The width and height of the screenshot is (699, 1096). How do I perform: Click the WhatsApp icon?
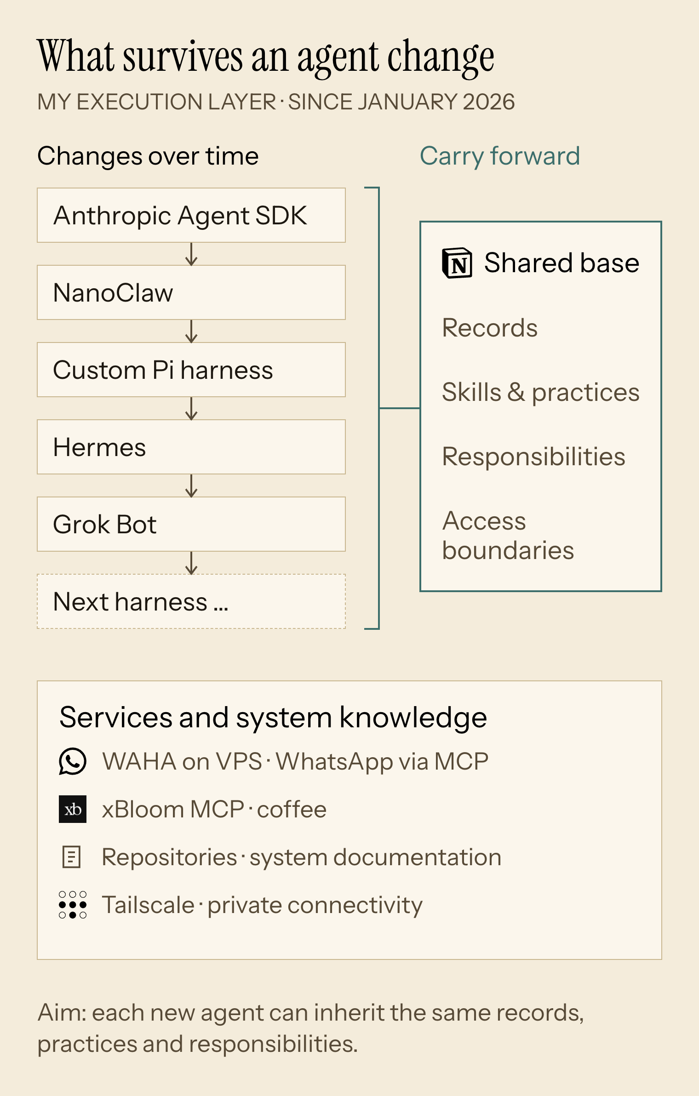[73, 761]
